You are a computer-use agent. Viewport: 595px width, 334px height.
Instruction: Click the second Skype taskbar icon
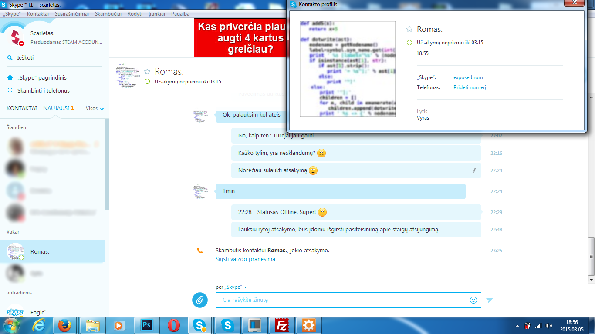coord(228,325)
